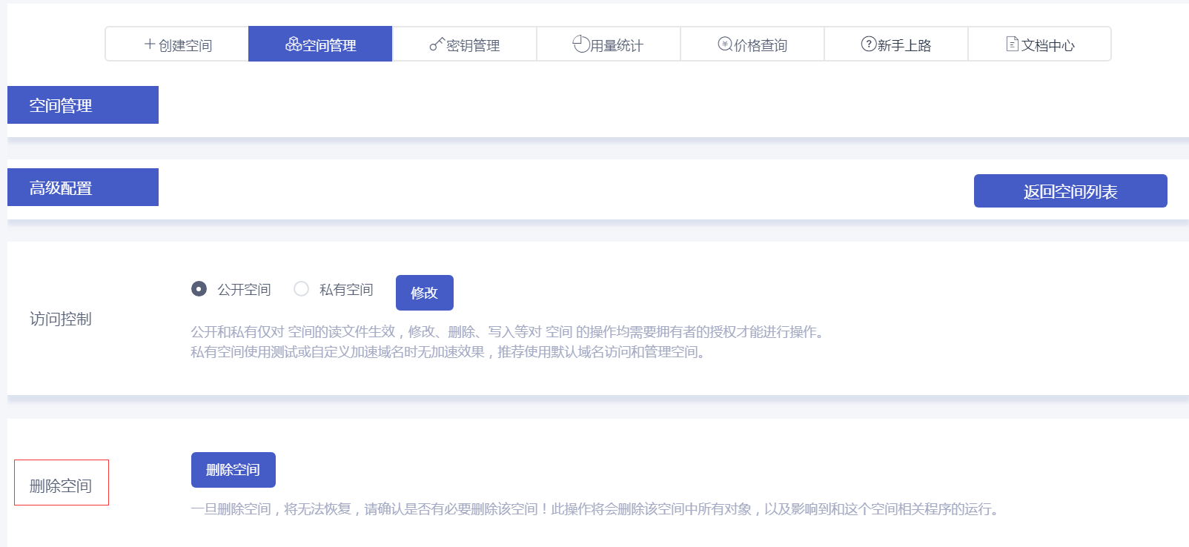
Task: Open the 文档中心 tab
Action: click(1039, 44)
